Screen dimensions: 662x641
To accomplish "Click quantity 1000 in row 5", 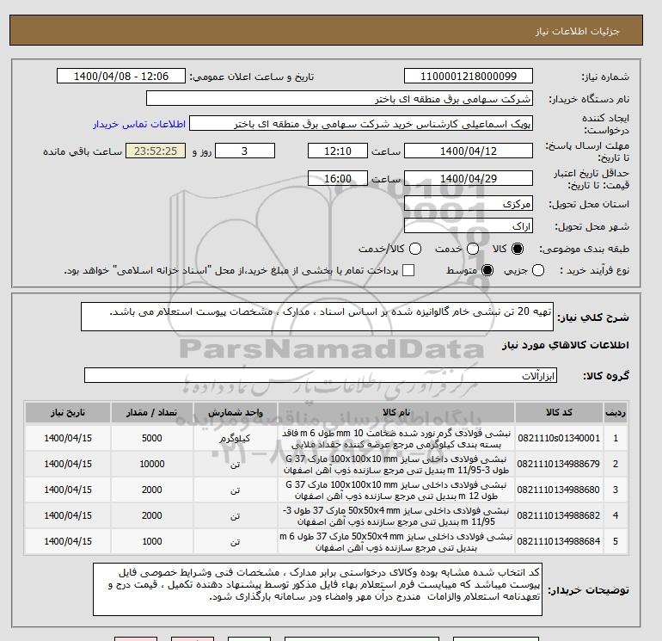I will tap(152, 541).
